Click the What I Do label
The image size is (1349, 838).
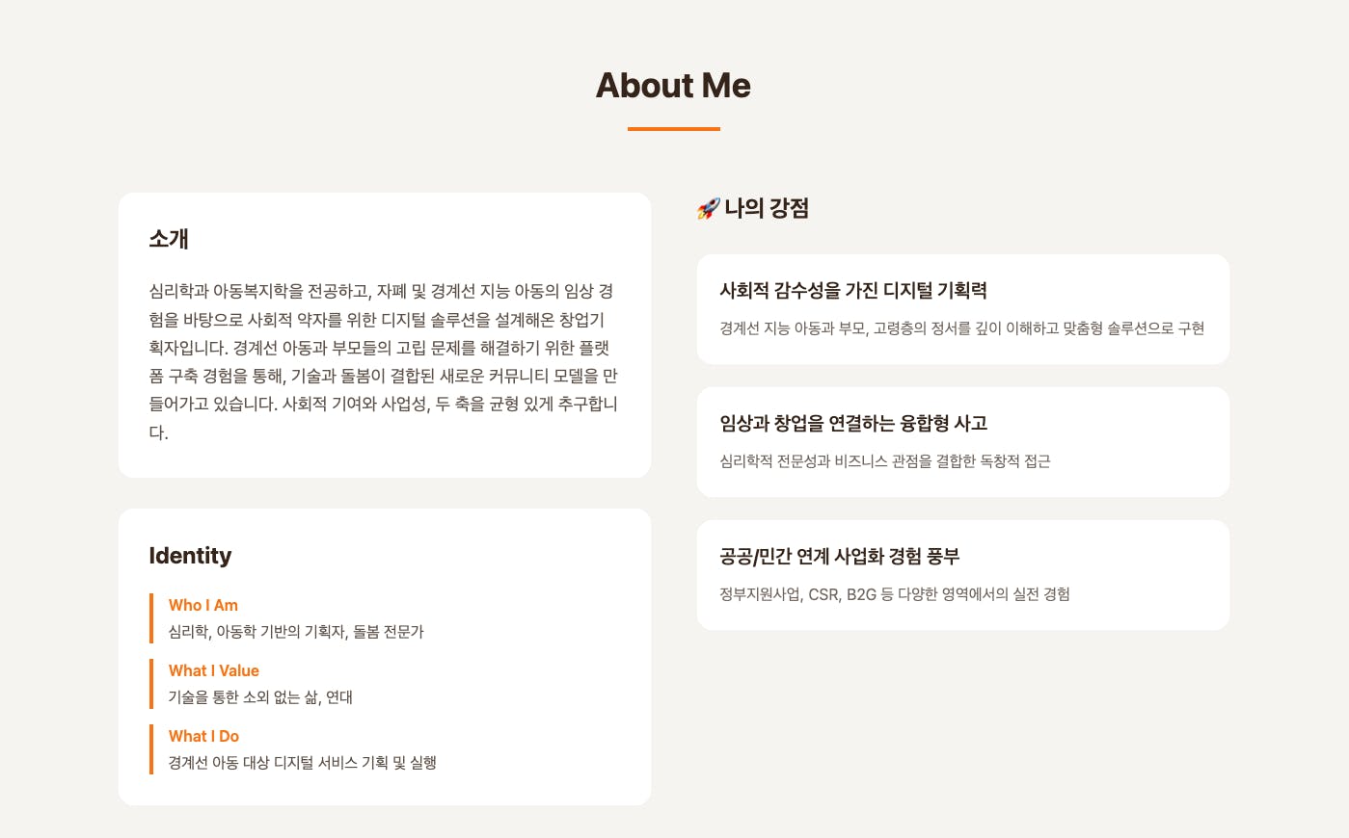coord(203,736)
